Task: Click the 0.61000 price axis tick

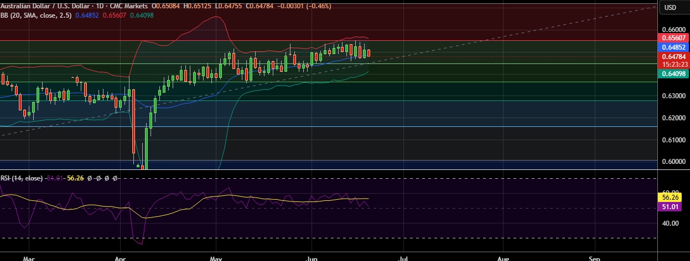Action: pyautogui.click(x=673, y=140)
